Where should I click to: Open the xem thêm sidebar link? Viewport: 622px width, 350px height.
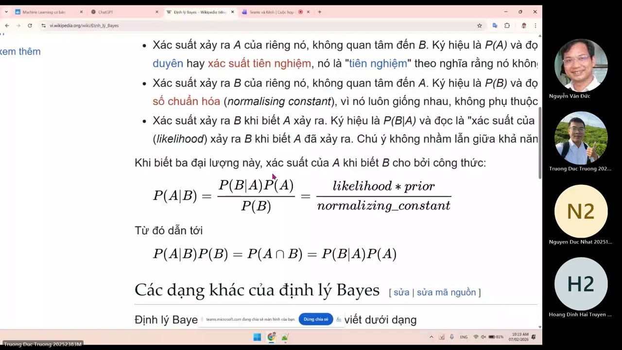(20, 52)
